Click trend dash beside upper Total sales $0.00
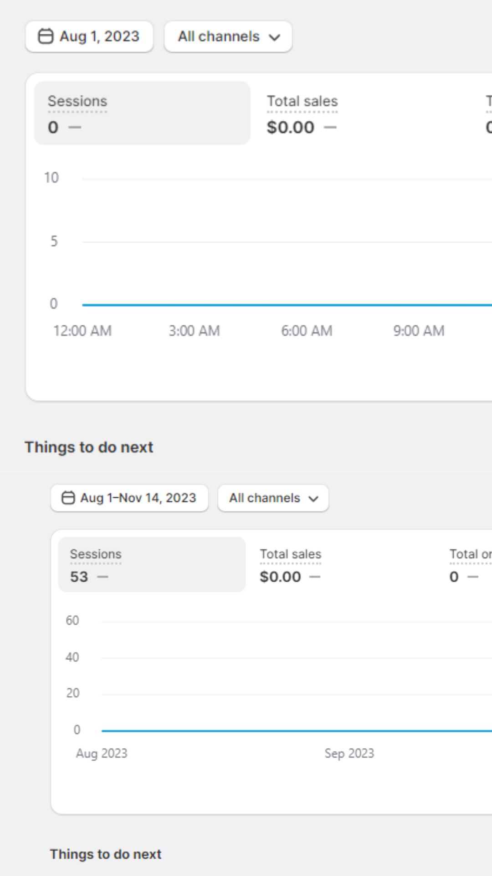The height and width of the screenshot is (876, 492). pyautogui.click(x=330, y=127)
